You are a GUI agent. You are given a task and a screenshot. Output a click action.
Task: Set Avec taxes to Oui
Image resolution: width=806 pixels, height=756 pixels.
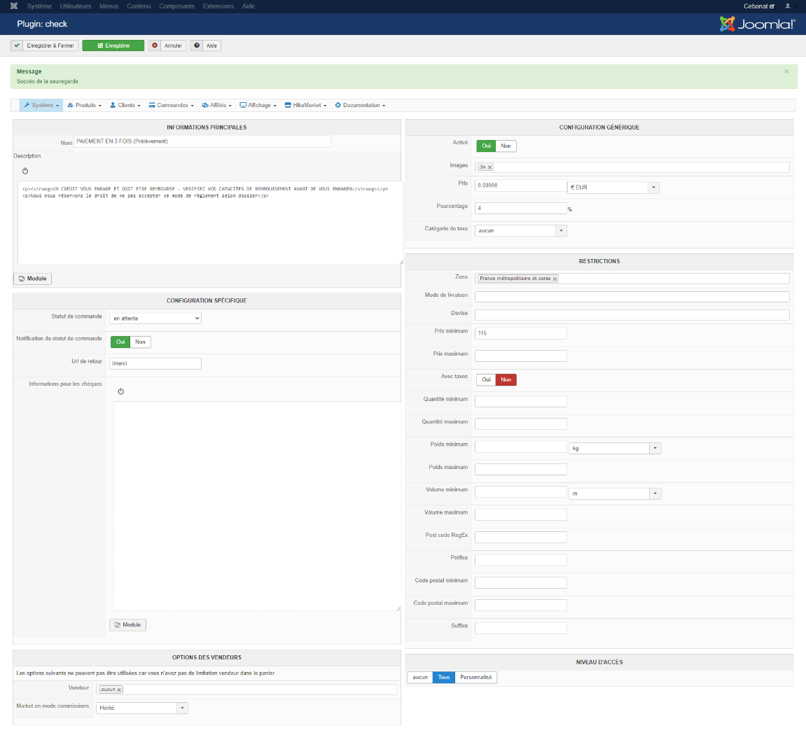(486, 380)
